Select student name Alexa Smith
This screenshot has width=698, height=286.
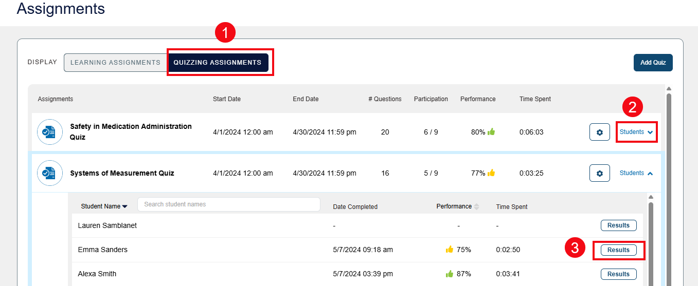[x=97, y=274]
